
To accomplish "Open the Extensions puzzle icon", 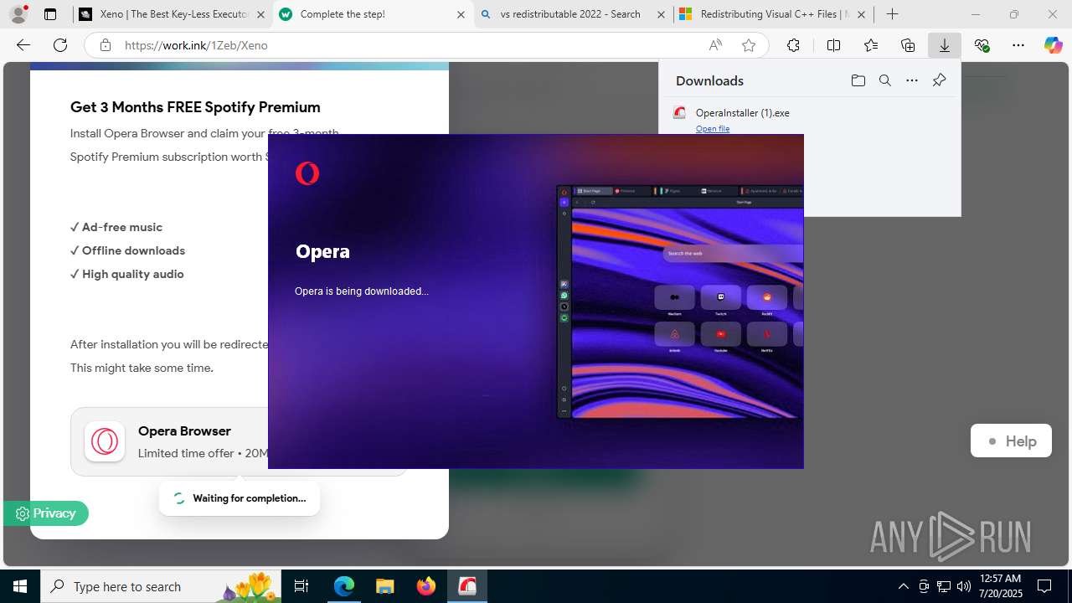I will [793, 45].
